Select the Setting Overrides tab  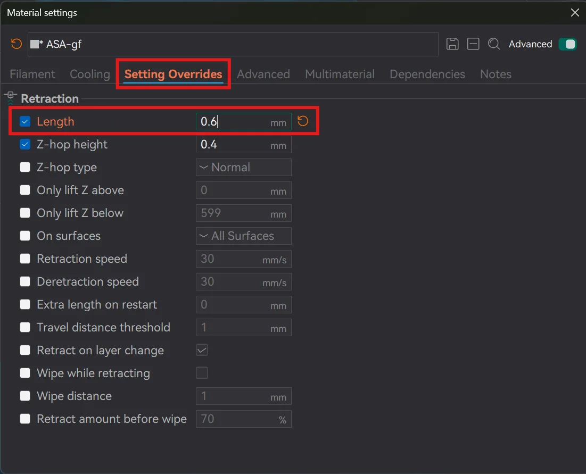(x=174, y=74)
